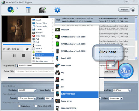
Task: Select the highlighted BlackBerry category
Action: [43, 55]
